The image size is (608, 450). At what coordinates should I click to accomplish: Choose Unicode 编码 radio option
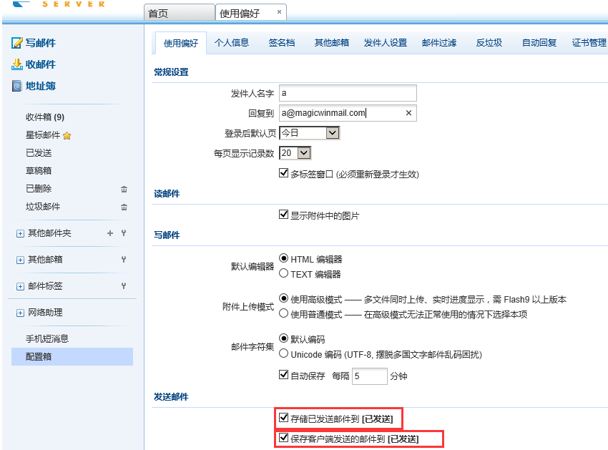tap(284, 353)
